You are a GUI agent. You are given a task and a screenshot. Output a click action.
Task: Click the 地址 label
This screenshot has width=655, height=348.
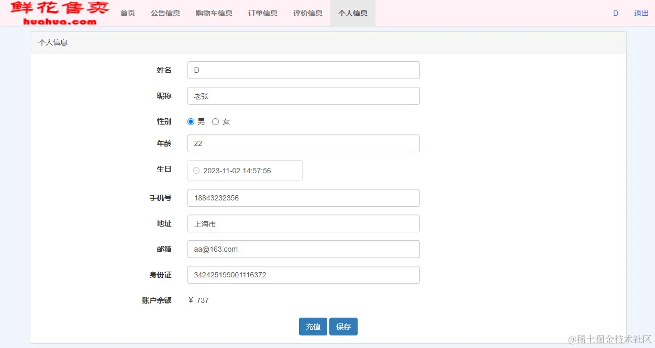click(x=164, y=223)
